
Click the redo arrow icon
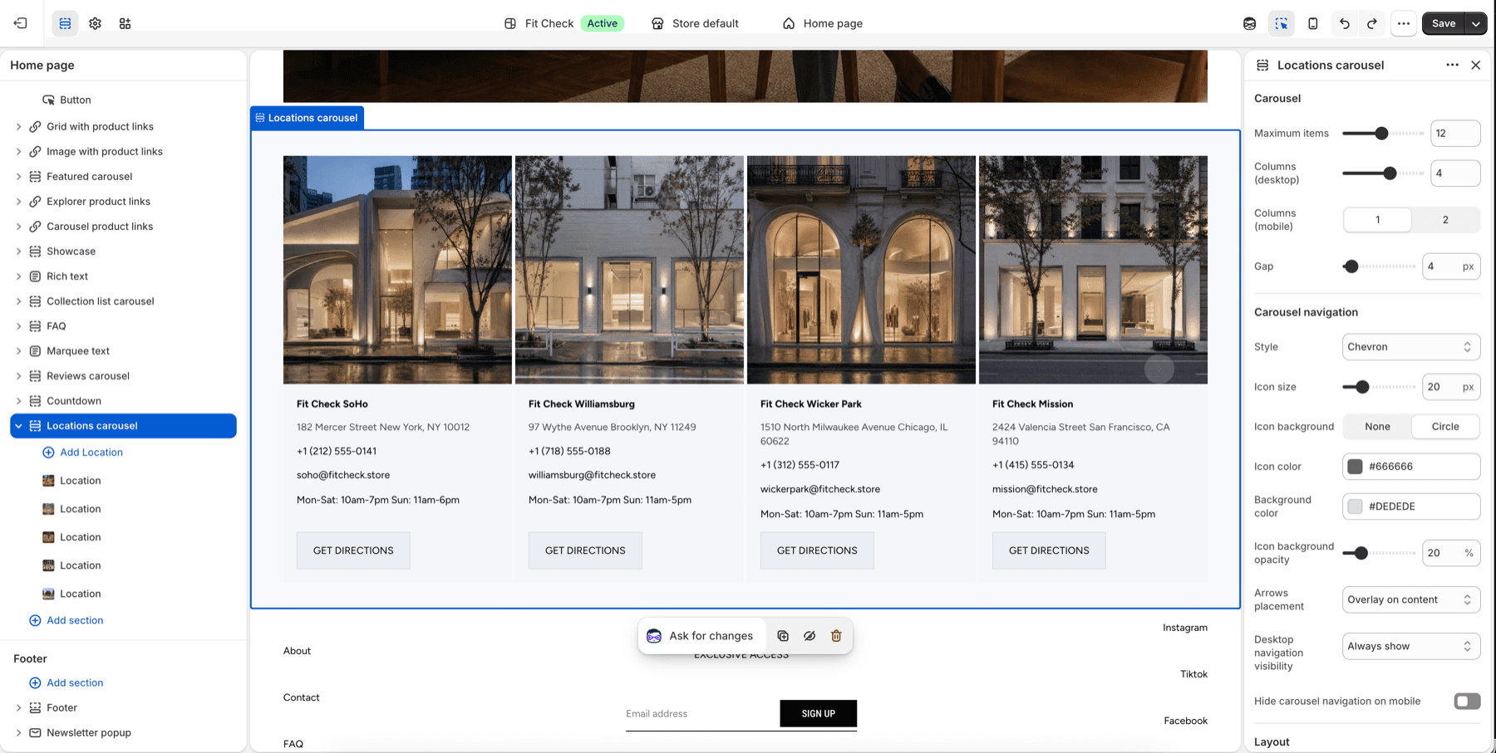pos(1372,23)
